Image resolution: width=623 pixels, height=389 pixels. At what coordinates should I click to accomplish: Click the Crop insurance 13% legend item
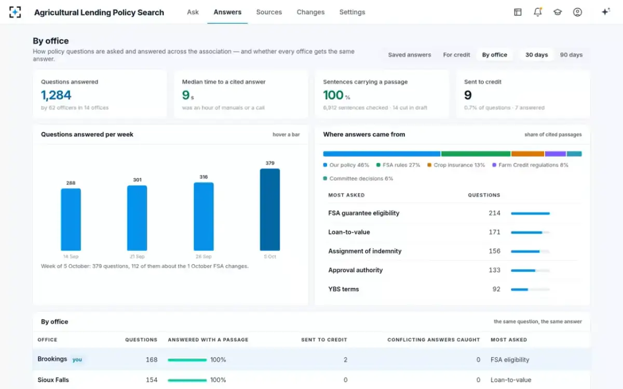point(456,165)
